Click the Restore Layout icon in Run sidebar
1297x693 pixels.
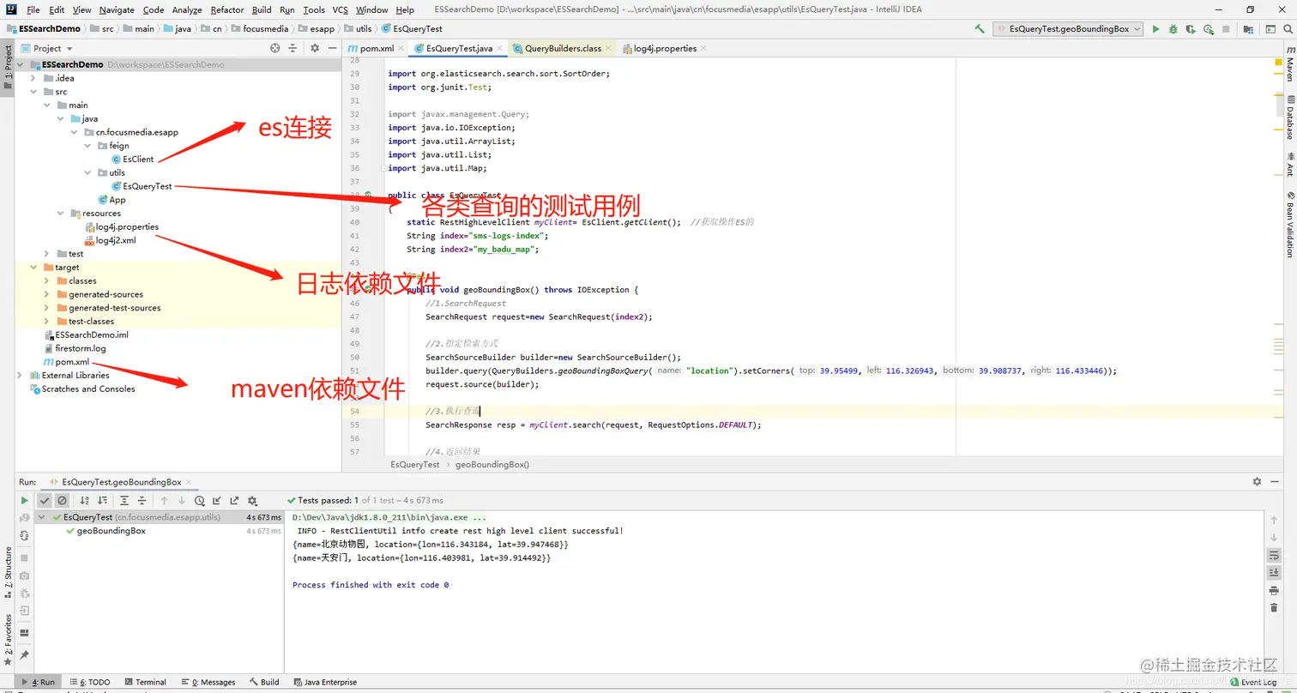(24, 632)
